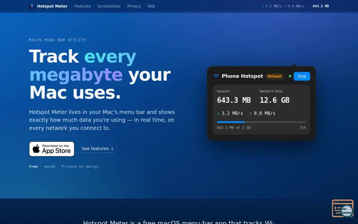Click the orange Hotspot badge
Image resolution: width=358 pixels, height=224 pixels.
(275, 76)
